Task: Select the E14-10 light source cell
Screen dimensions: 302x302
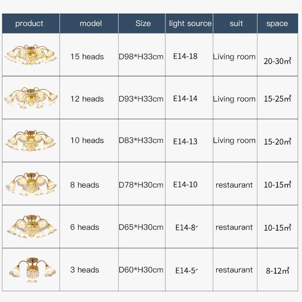Action: coord(185,185)
